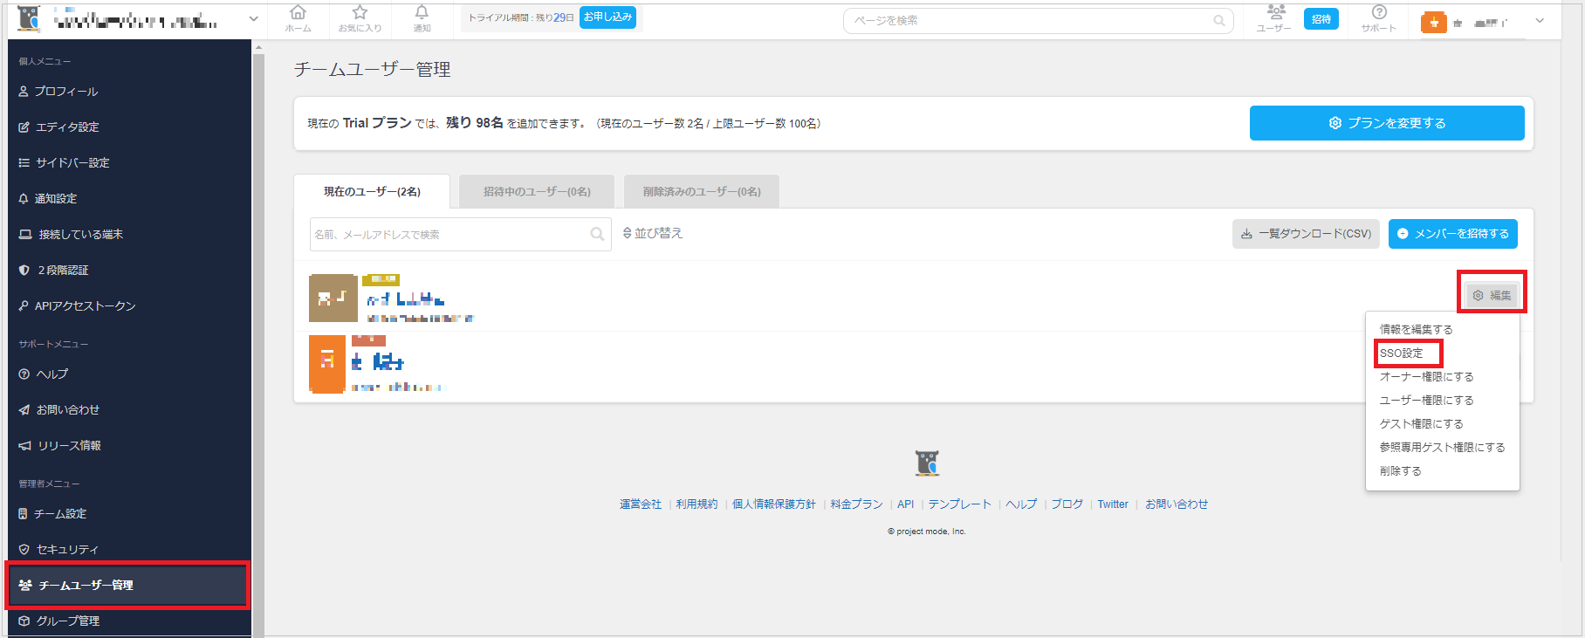The image size is (1585, 638).
Task: Click 編集 gear button for first user
Action: tap(1492, 295)
